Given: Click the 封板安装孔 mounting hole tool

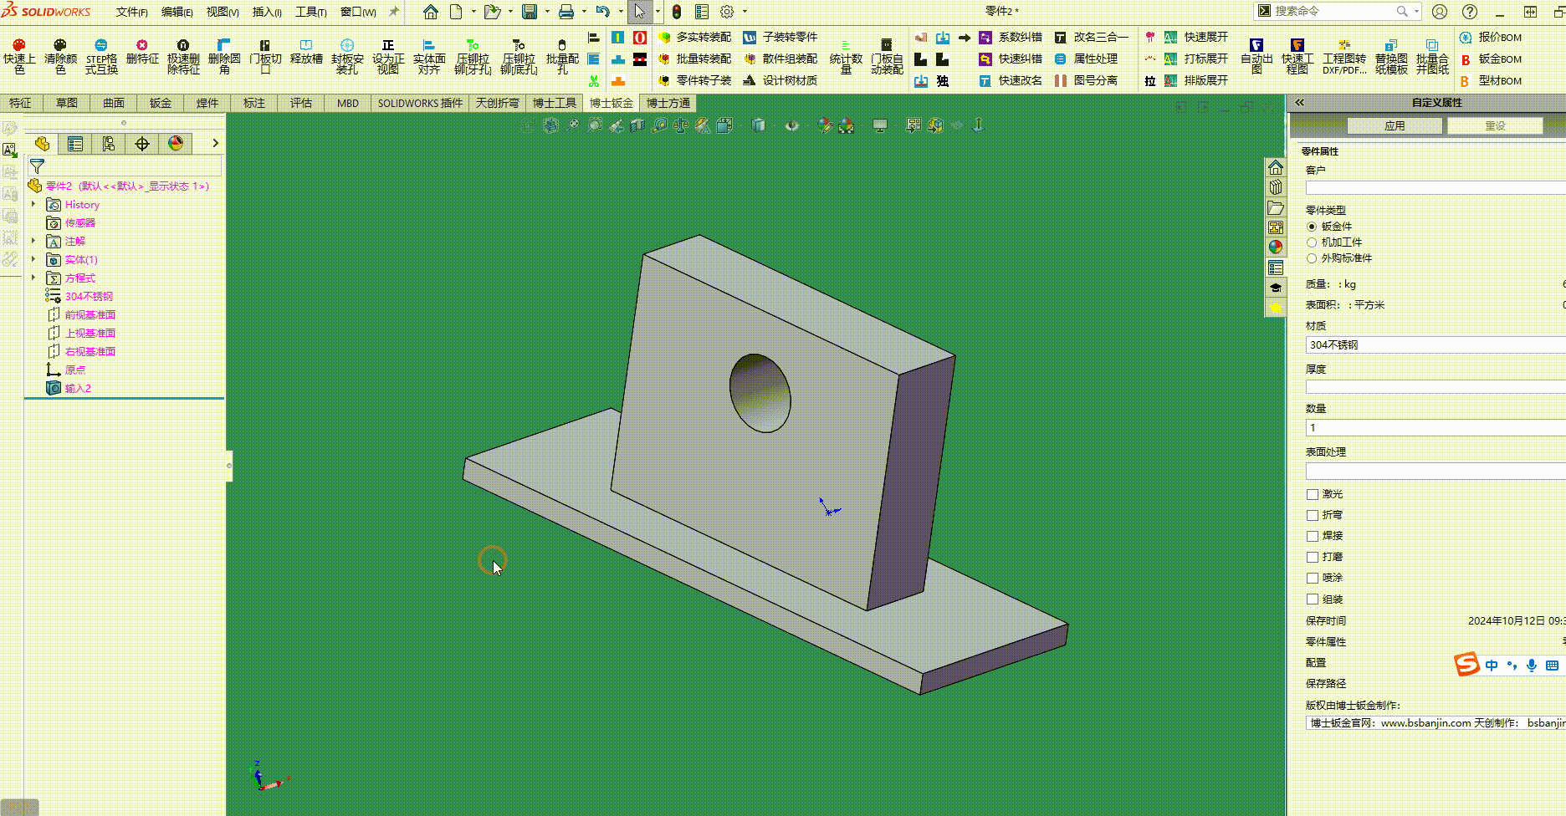Looking at the screenshot, I should tap(347, 55).
